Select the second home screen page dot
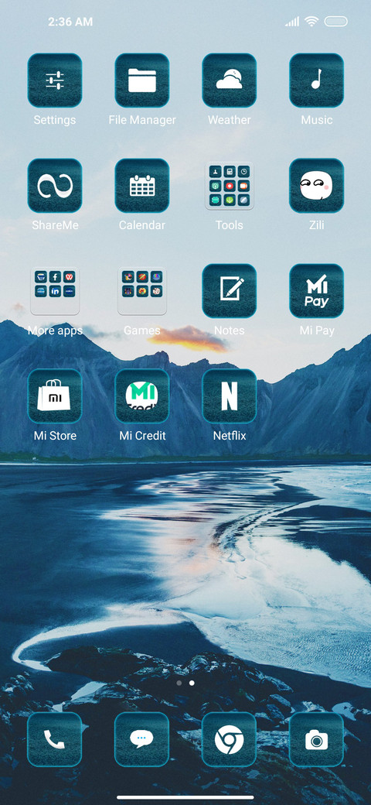 pyautogui.click(x=192, y=683)
